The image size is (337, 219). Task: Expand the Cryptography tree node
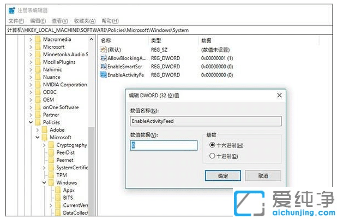[x=44, y=145]
